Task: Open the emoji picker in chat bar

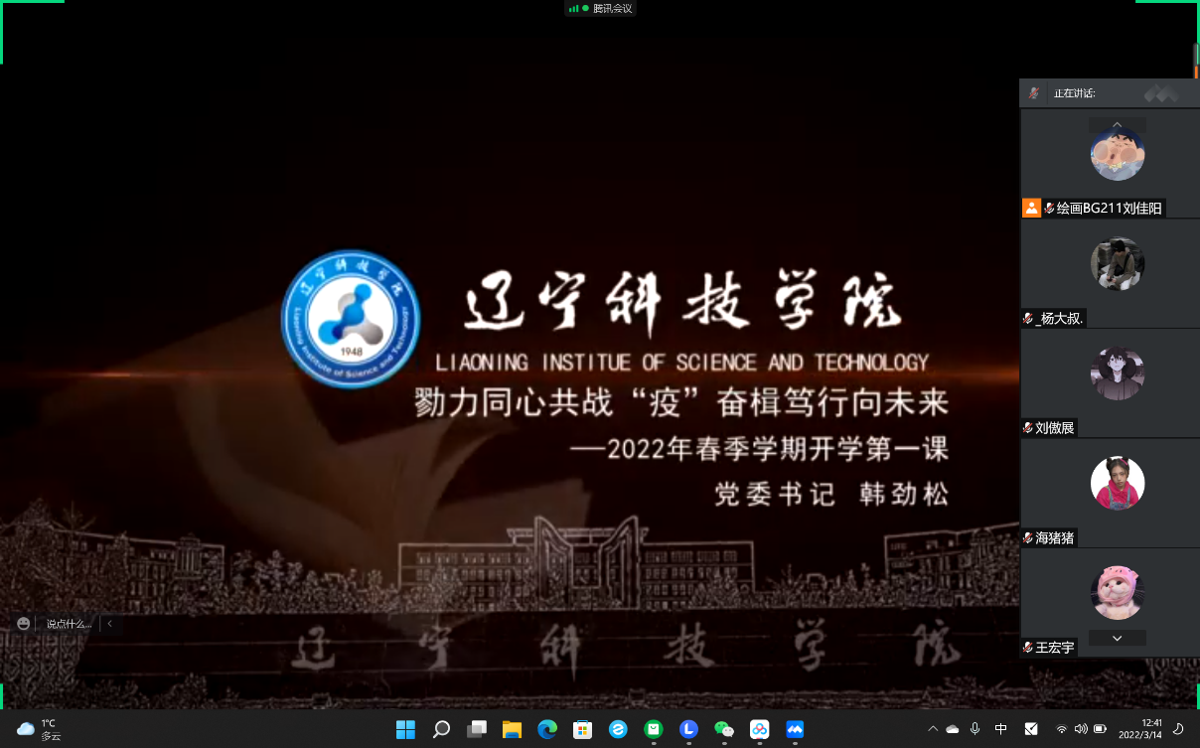Action: tap(24, 624)
